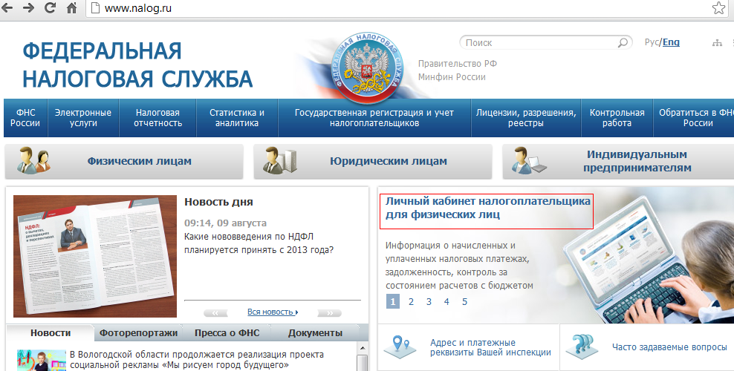Open the Налоговая отчетность menu
The width and height of the screenshot is (734, 371).
[x=157, y=118]
